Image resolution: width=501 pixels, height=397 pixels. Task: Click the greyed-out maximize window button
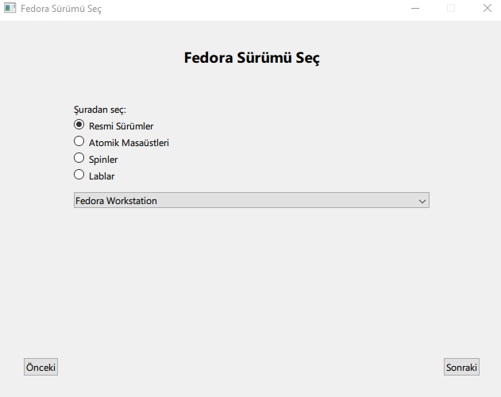pyautogui.click(x=451, y=9)
